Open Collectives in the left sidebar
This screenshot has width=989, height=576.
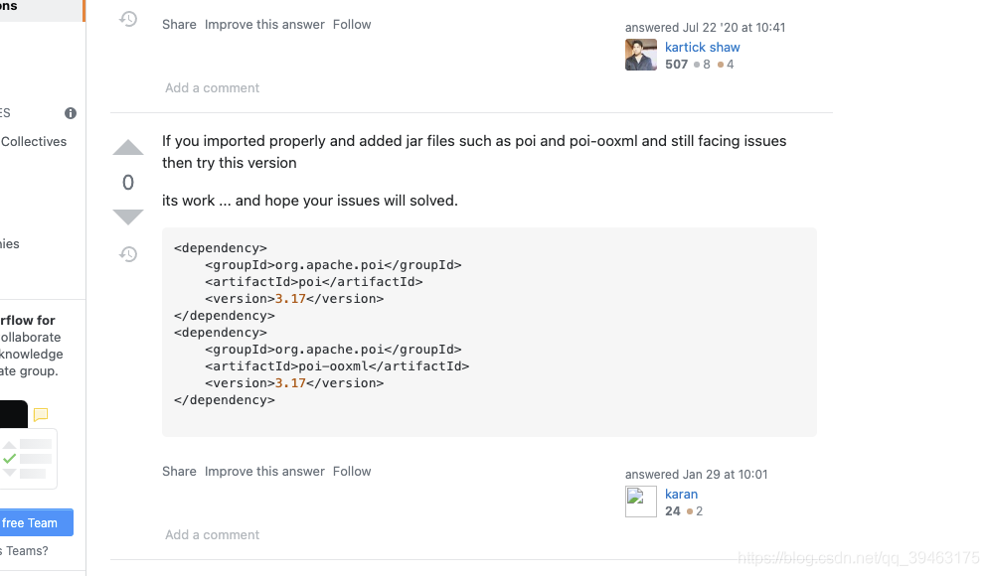pos(34,142)
